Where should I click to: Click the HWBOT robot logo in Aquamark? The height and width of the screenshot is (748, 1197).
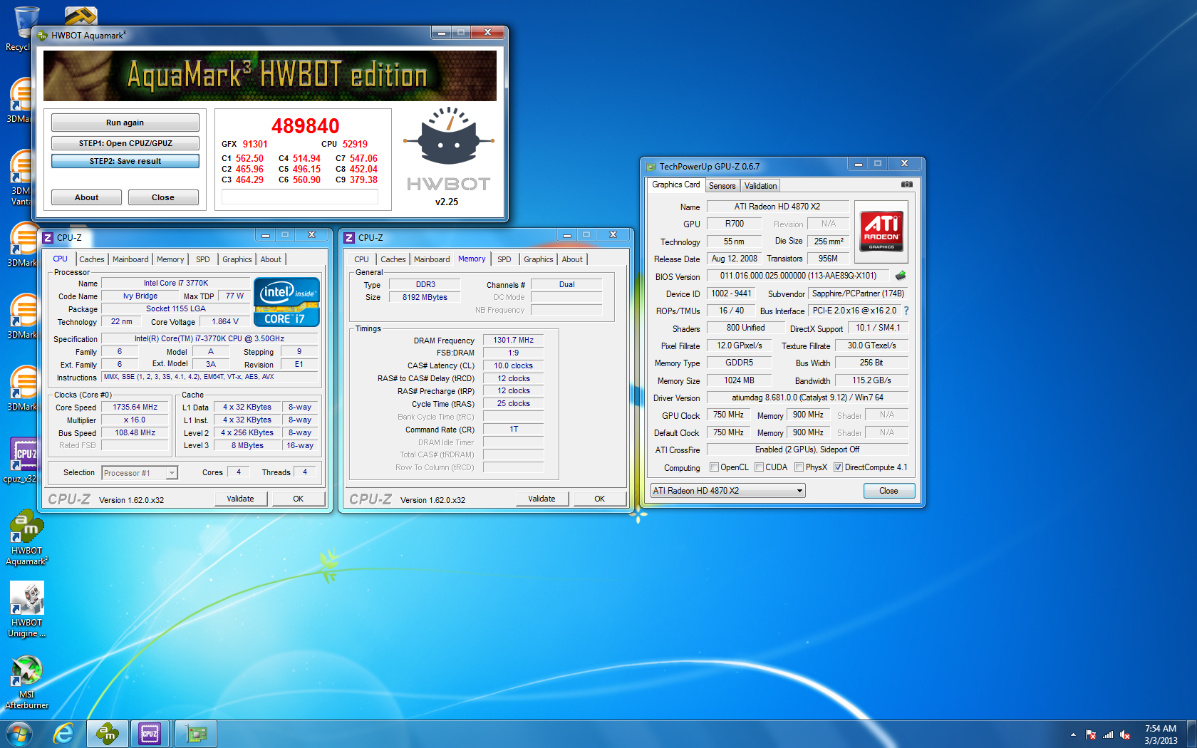448,137
